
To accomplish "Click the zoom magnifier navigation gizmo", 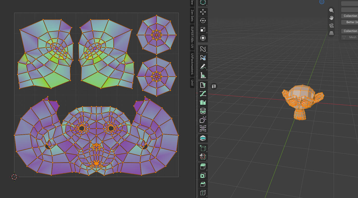I will (x=331, y=10).
